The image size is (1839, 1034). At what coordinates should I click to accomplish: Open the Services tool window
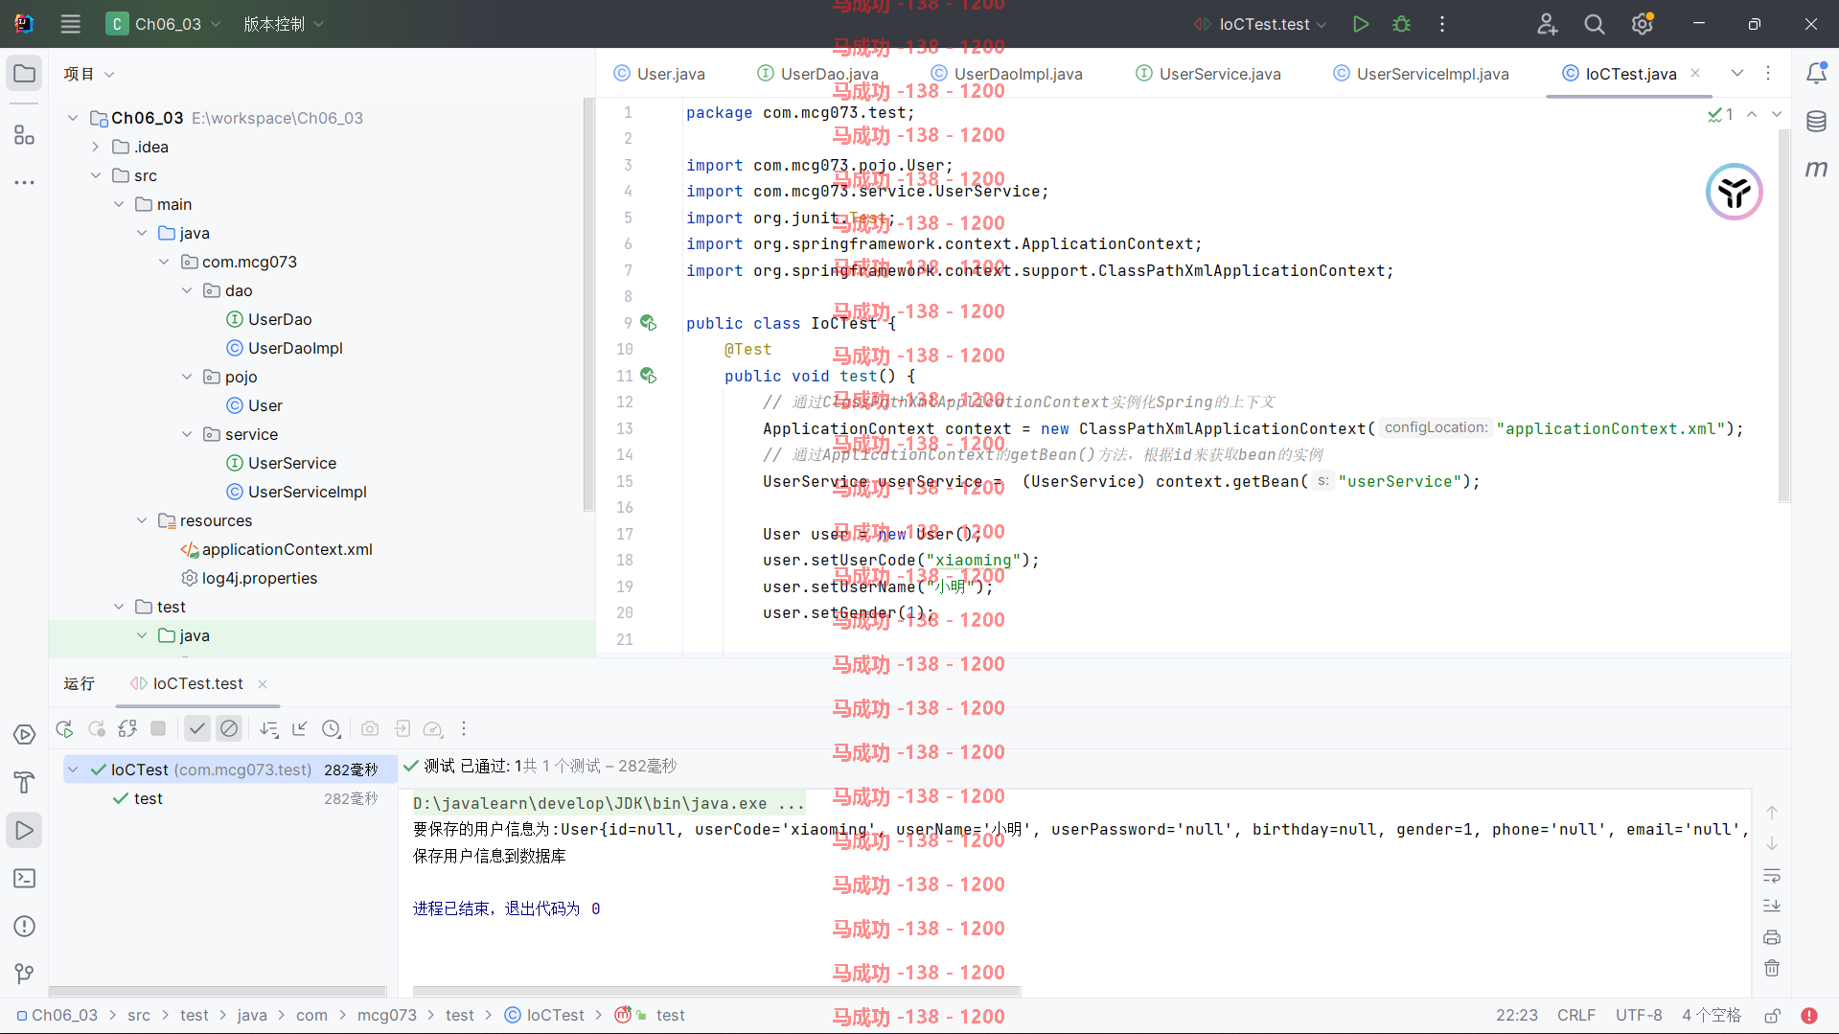[24, 735]
